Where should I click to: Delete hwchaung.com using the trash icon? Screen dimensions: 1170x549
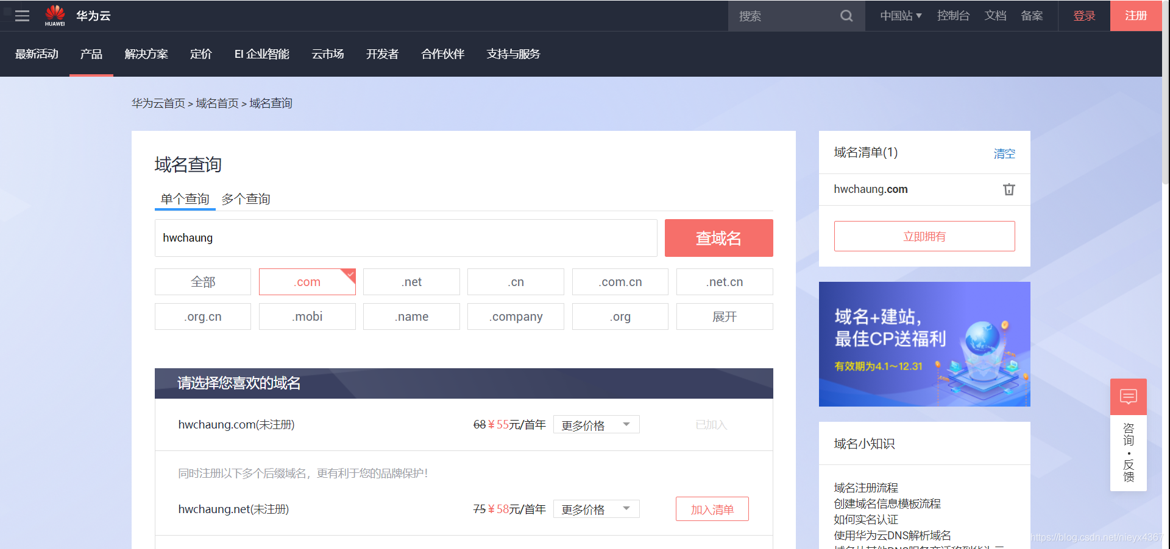pos(1009,189)
